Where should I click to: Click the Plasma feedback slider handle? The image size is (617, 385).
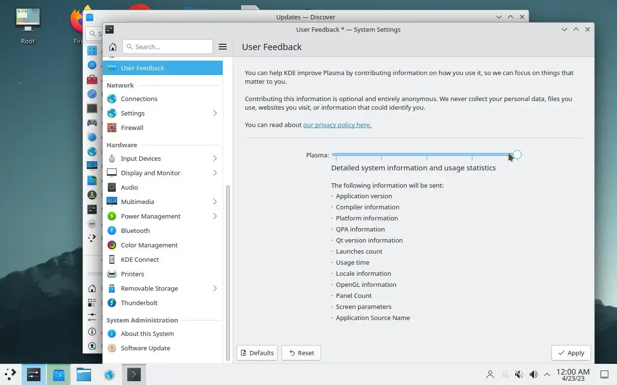517,154
